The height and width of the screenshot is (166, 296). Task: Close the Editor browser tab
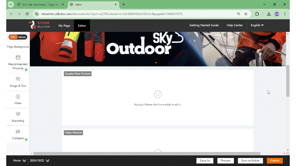point(116,4)
